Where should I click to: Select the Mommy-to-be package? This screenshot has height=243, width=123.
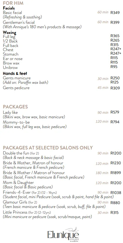coord(16,122)
